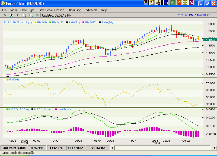The image size is (217, 156).
Task: Launch Excel from the Office shortcut bar
Action: [172, 3]
